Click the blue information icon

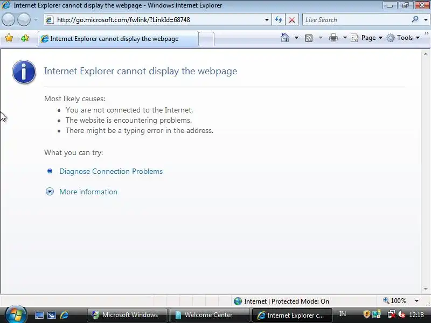[x=24, y=72]
